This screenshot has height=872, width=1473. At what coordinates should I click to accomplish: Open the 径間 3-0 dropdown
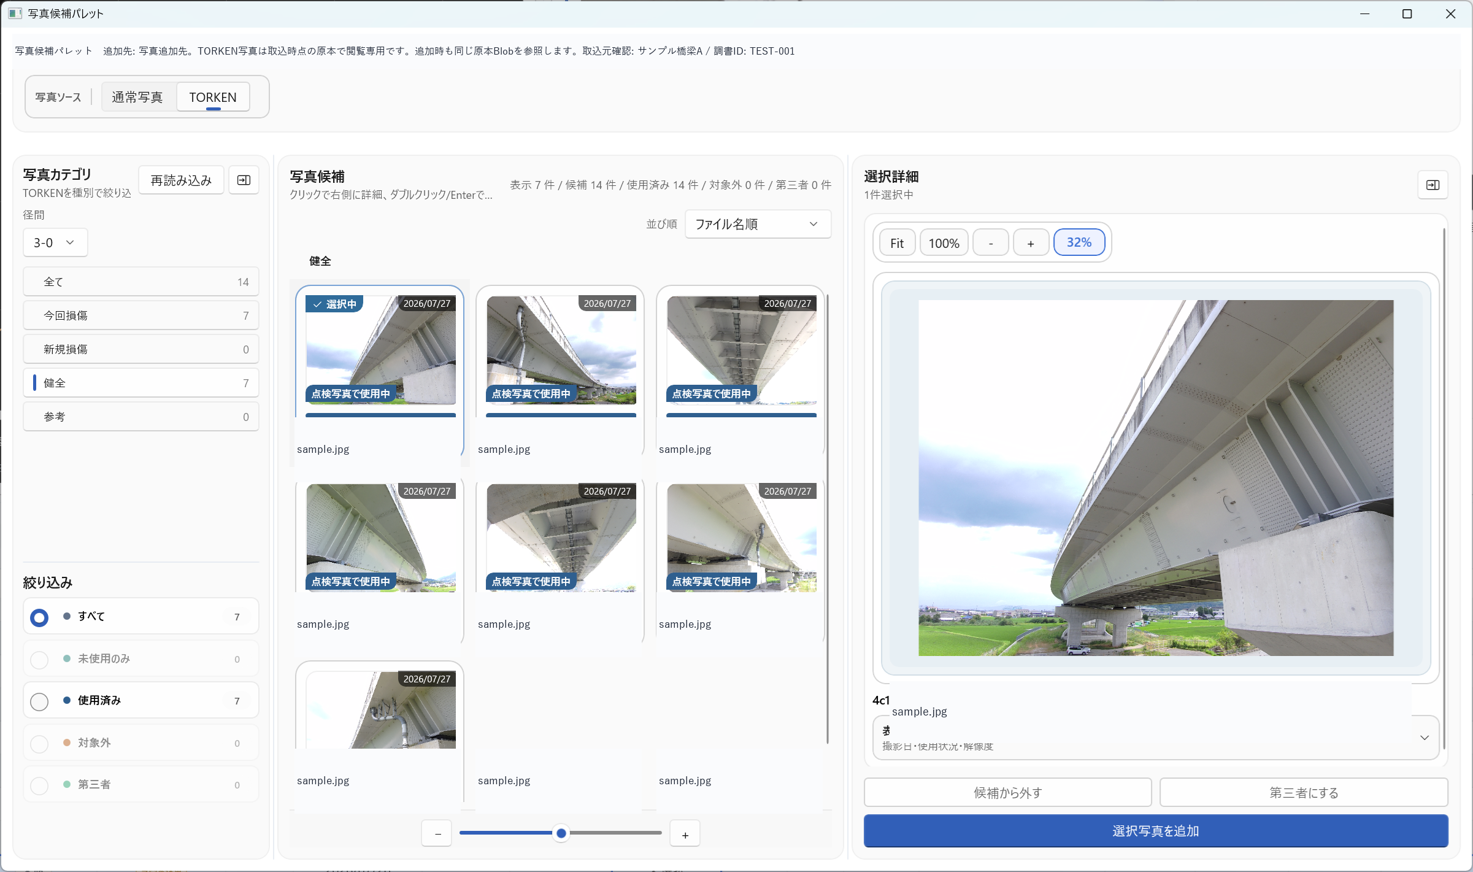tap(55, 242)
